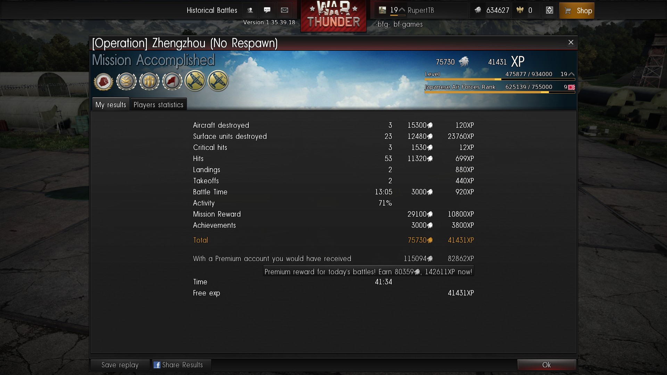Click the golden eagles currency icon
The width and height of the screenshot is (667, 375).
click(x=520, y=10)
